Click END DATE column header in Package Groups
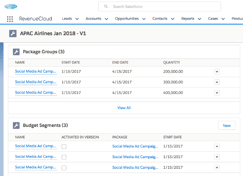The height and width of the screenshot is (176, 243). coord(120,62)
